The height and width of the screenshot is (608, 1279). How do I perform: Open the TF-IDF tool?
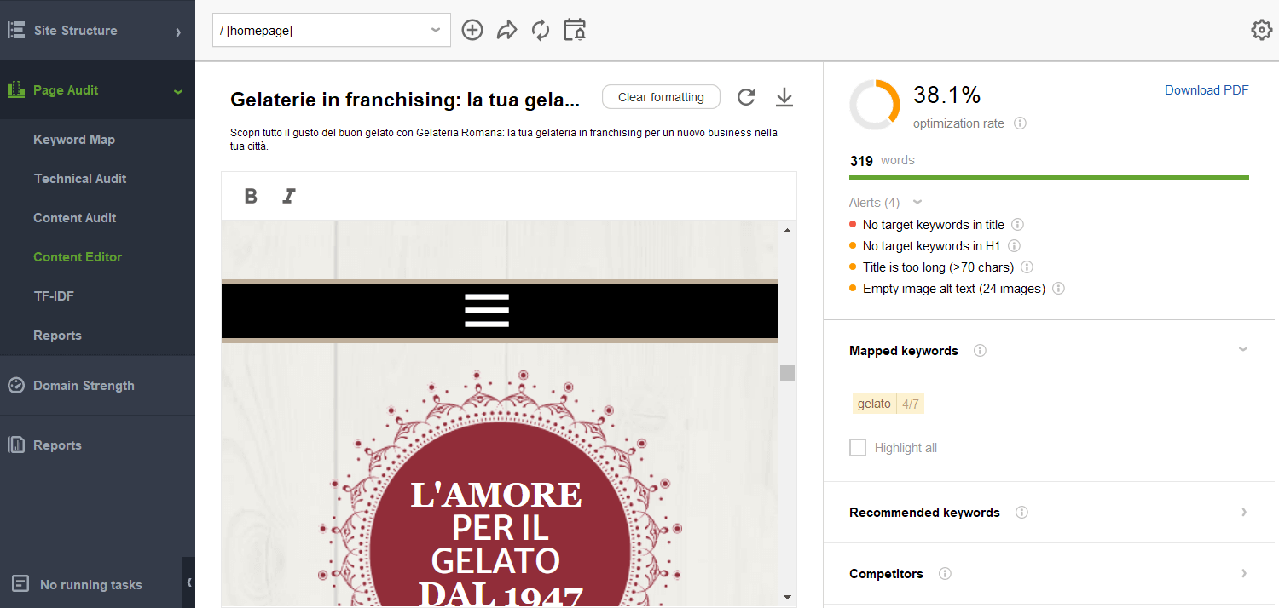click(x=54, y=296)
